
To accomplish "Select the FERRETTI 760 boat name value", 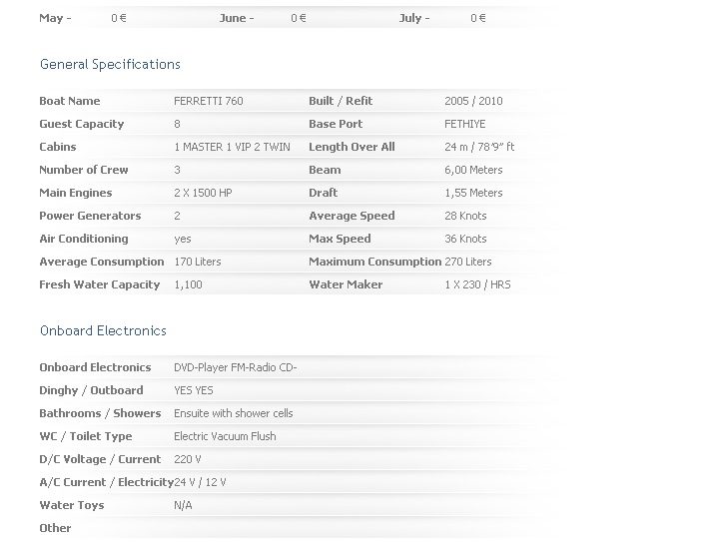I will coord(208,101).
